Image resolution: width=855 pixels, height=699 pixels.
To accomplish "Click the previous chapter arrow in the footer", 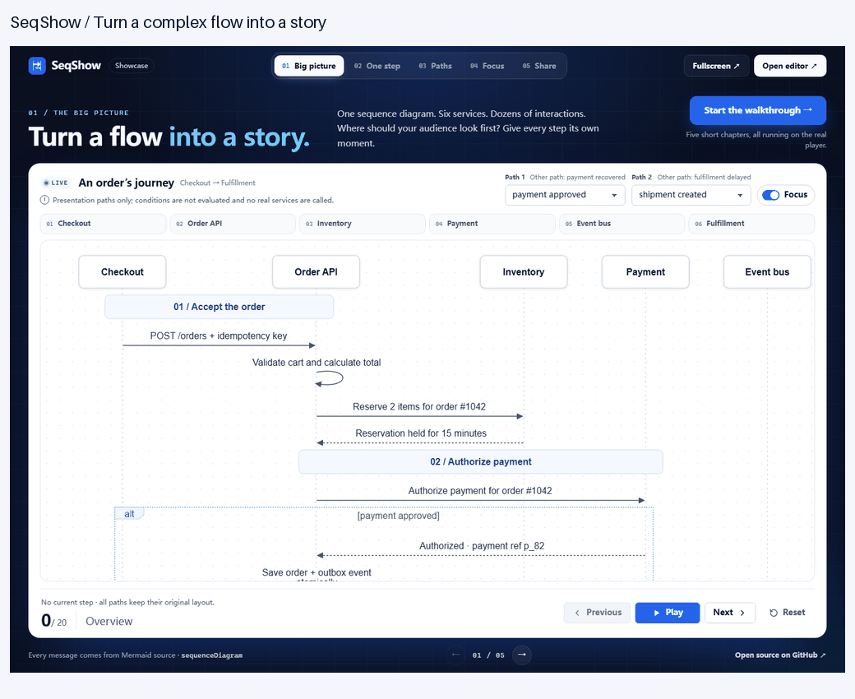I will coord(455,655).
